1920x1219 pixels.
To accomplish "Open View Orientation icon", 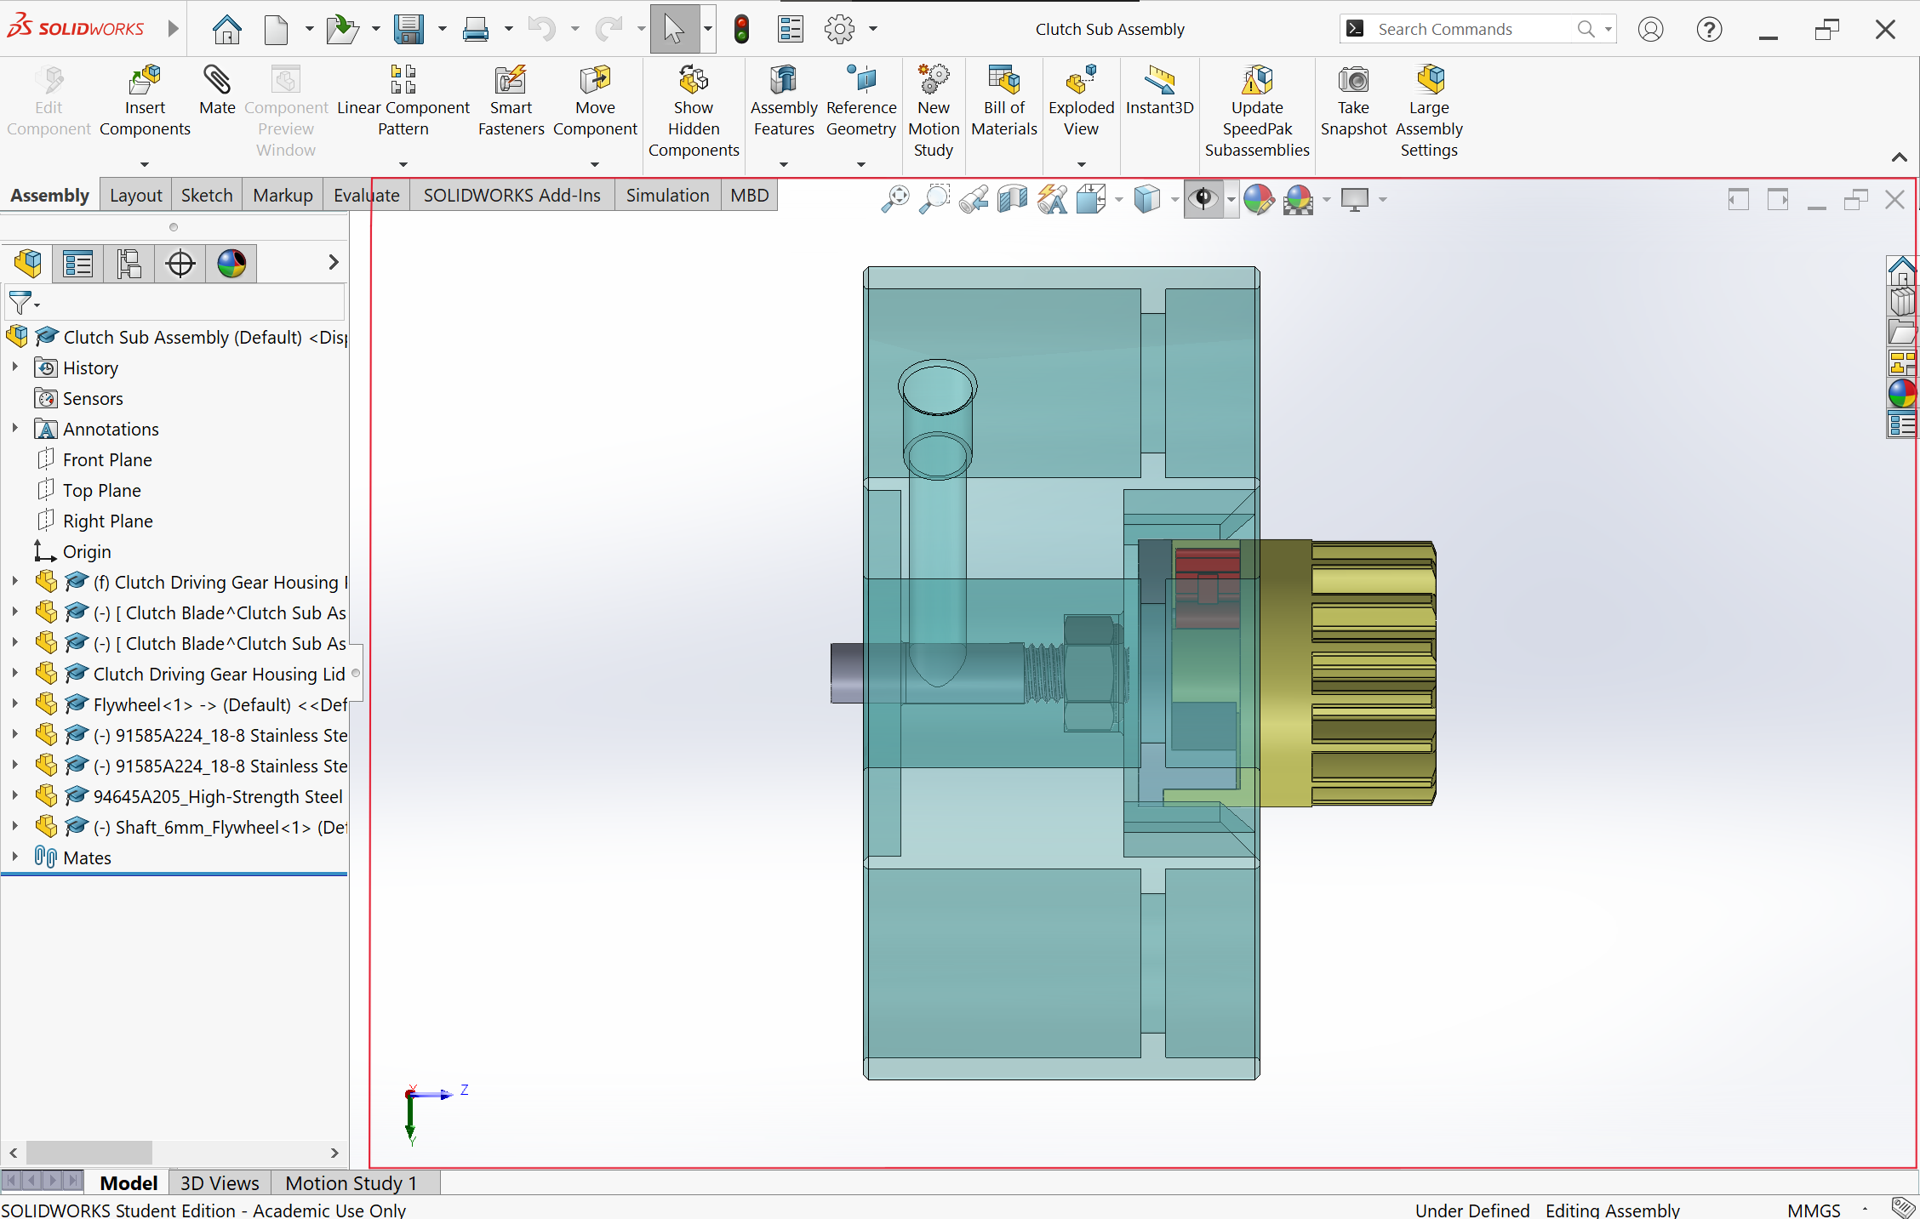I will (x=1091, y=199).
